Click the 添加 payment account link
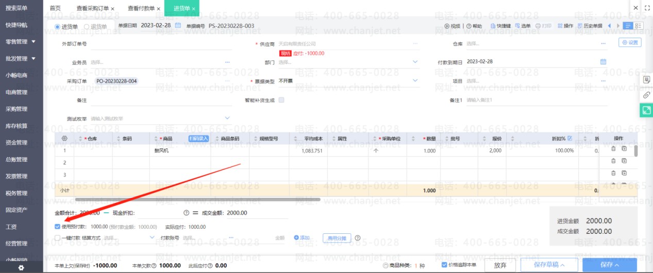 coord(302,238)
